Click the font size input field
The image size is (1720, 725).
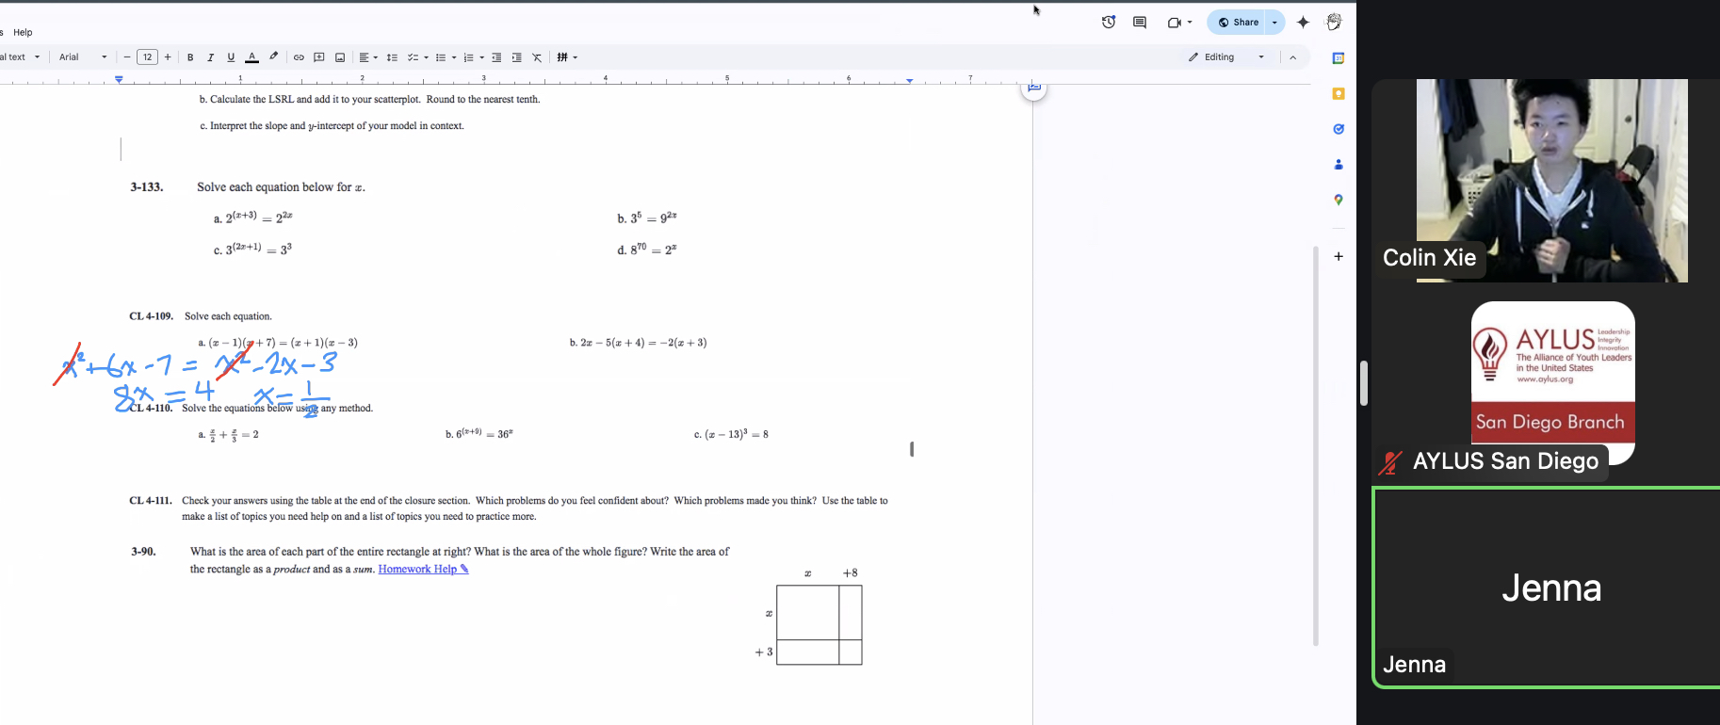click(x=147, y=57)
